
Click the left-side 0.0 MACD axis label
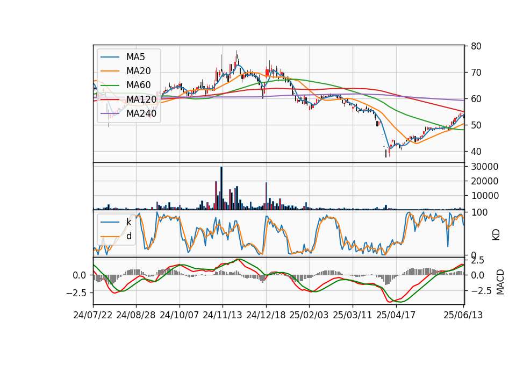tap(80, 275)
